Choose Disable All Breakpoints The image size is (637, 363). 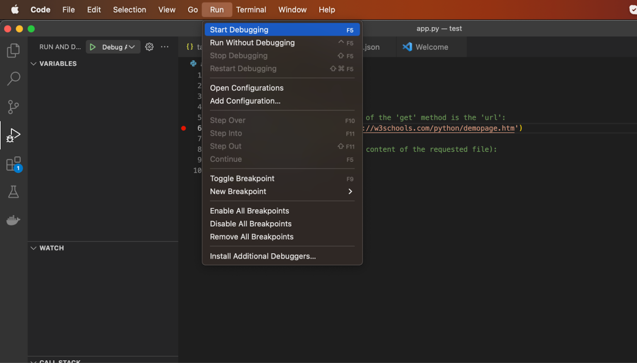coord(250,224)
